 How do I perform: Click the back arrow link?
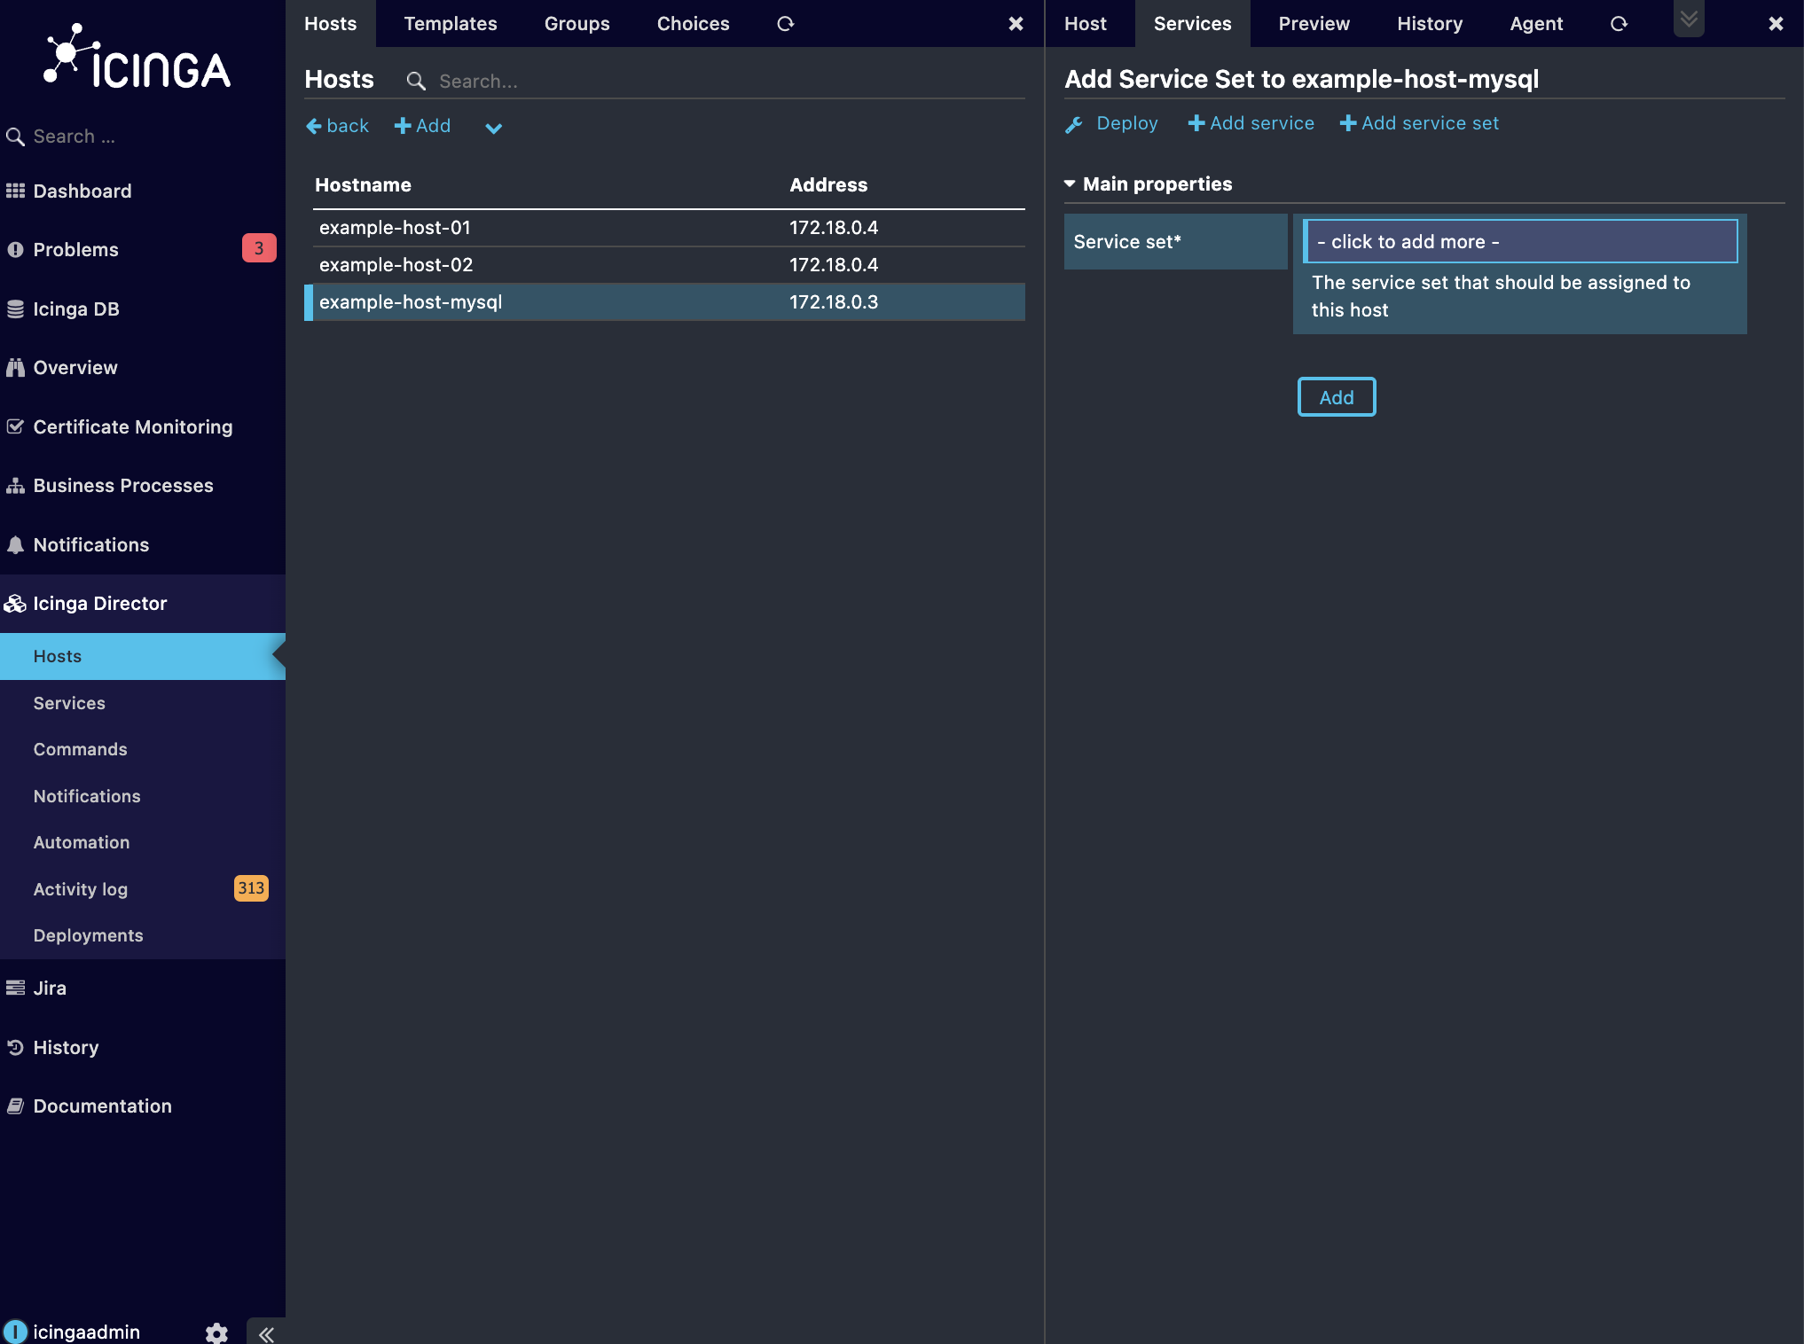tap(337, 126)
